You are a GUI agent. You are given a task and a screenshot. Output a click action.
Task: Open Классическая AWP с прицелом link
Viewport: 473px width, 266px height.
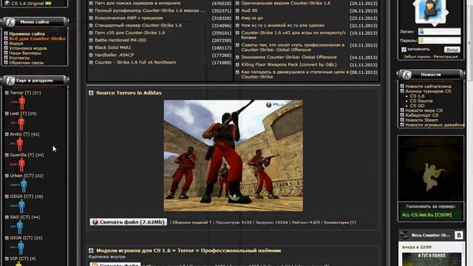tap(129, 18)
